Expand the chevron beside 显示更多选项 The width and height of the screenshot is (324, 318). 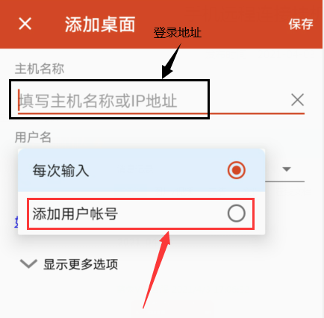pos(28,264)
